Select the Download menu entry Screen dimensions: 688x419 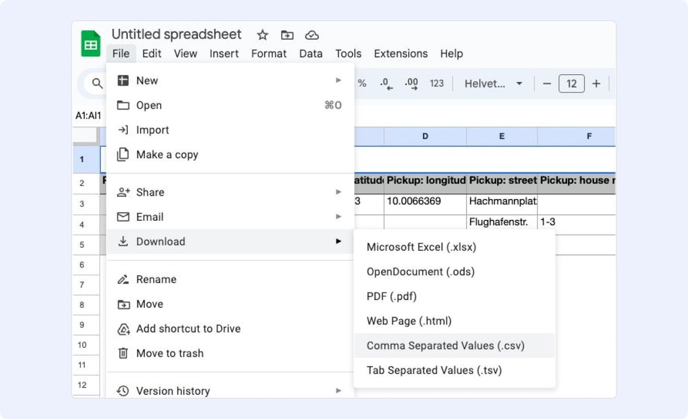(x=230, y=241)
